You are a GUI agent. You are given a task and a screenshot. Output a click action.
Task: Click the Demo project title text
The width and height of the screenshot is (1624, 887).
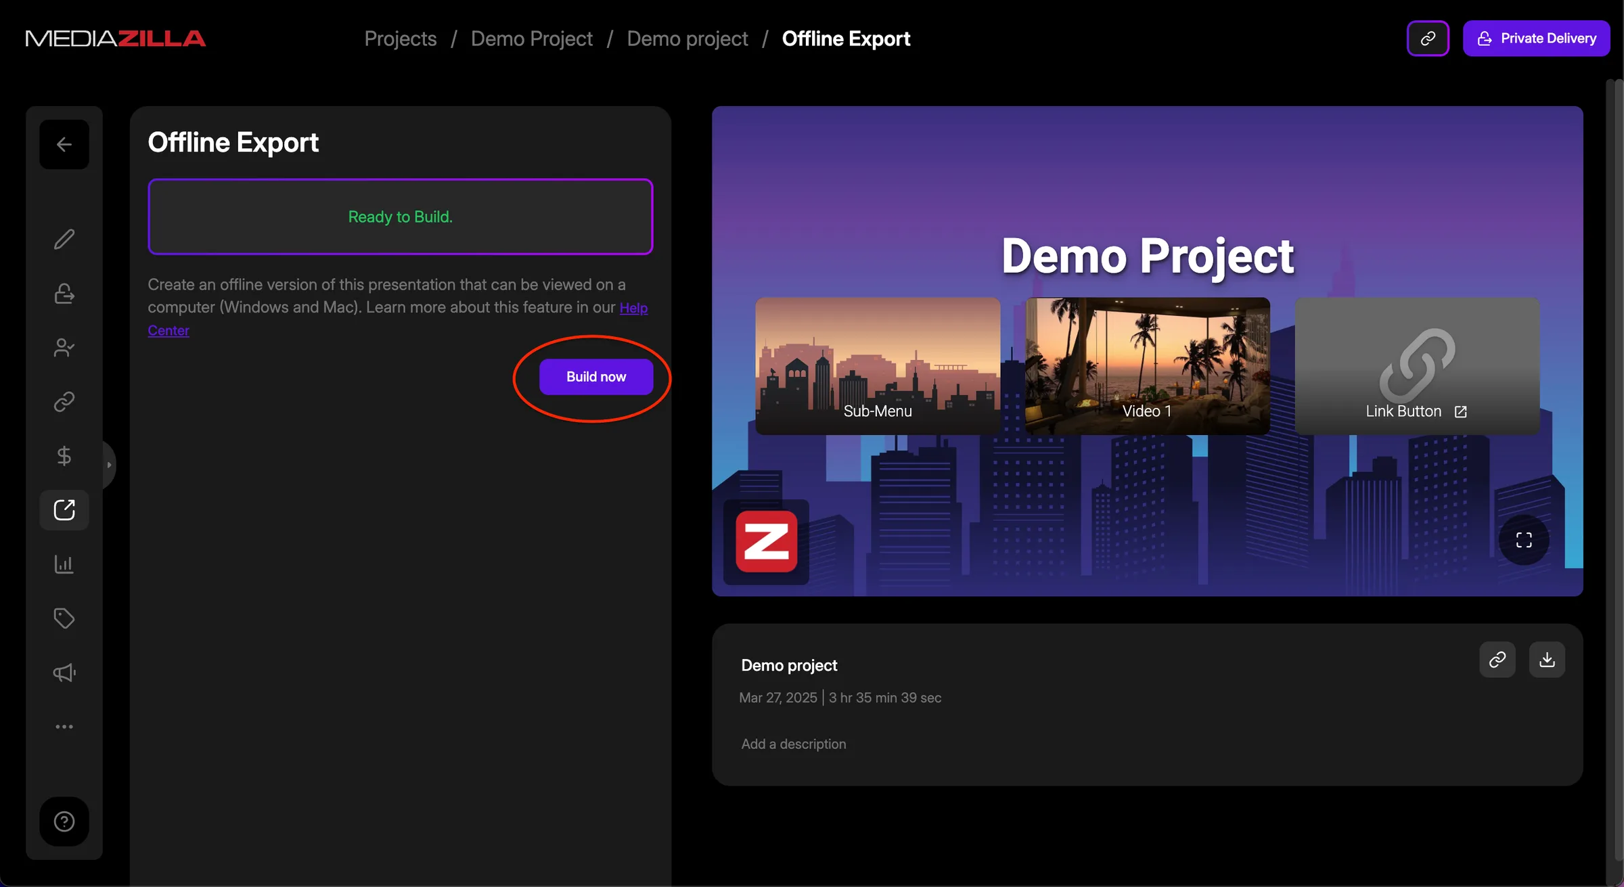[x=789, y=665]
